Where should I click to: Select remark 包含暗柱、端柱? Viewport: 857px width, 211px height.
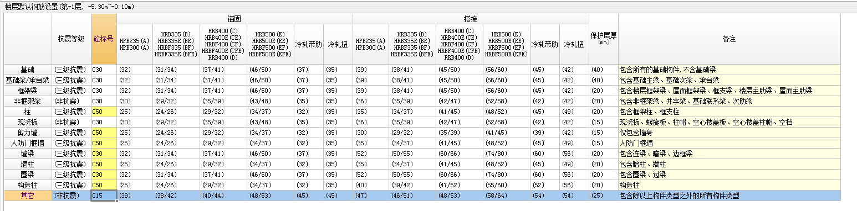click(729, 164)
